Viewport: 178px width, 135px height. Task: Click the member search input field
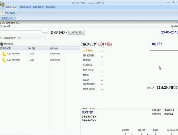coord(21,32)
